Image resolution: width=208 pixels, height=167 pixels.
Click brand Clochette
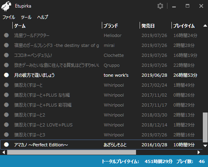point(114,55)
